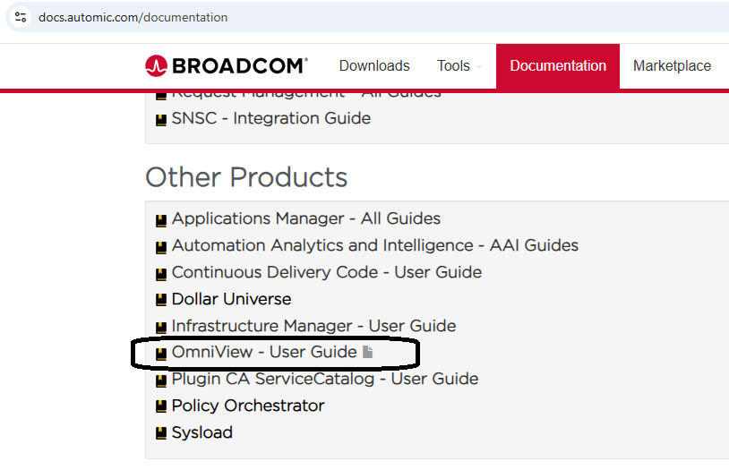Click book icon beside Dollar Universe
Viewport: 729px width, 470px height.
(x=161, y=300)
